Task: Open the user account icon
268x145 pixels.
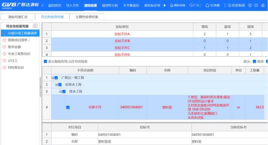Action: point(263,5)
